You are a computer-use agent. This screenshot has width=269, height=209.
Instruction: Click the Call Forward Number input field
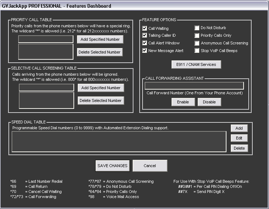[x=194, y=86]
